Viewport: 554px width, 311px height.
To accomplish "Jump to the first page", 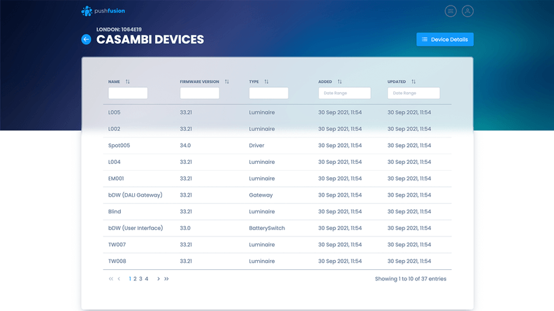I will [111, 279].
